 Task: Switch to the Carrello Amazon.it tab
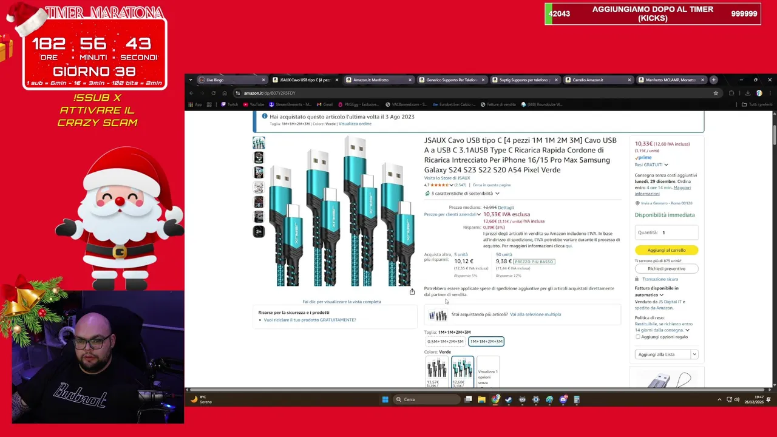[x=598, y=80]
